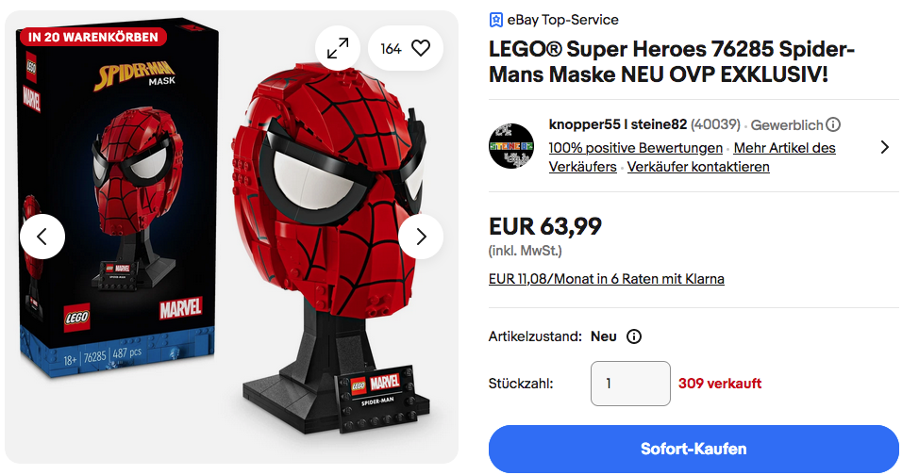Open Mehr Artikel des Verkäufers link
The height and width of the screenshot is (475, 919).
783,148
